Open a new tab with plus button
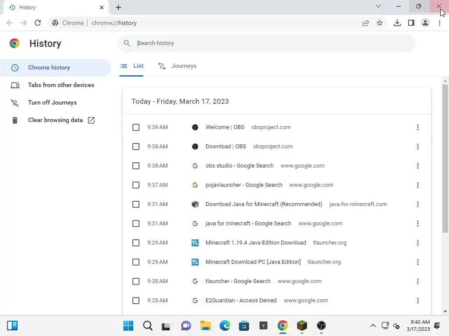The width and height of the screenshot is (449, 336). click(x=118, y=7)
